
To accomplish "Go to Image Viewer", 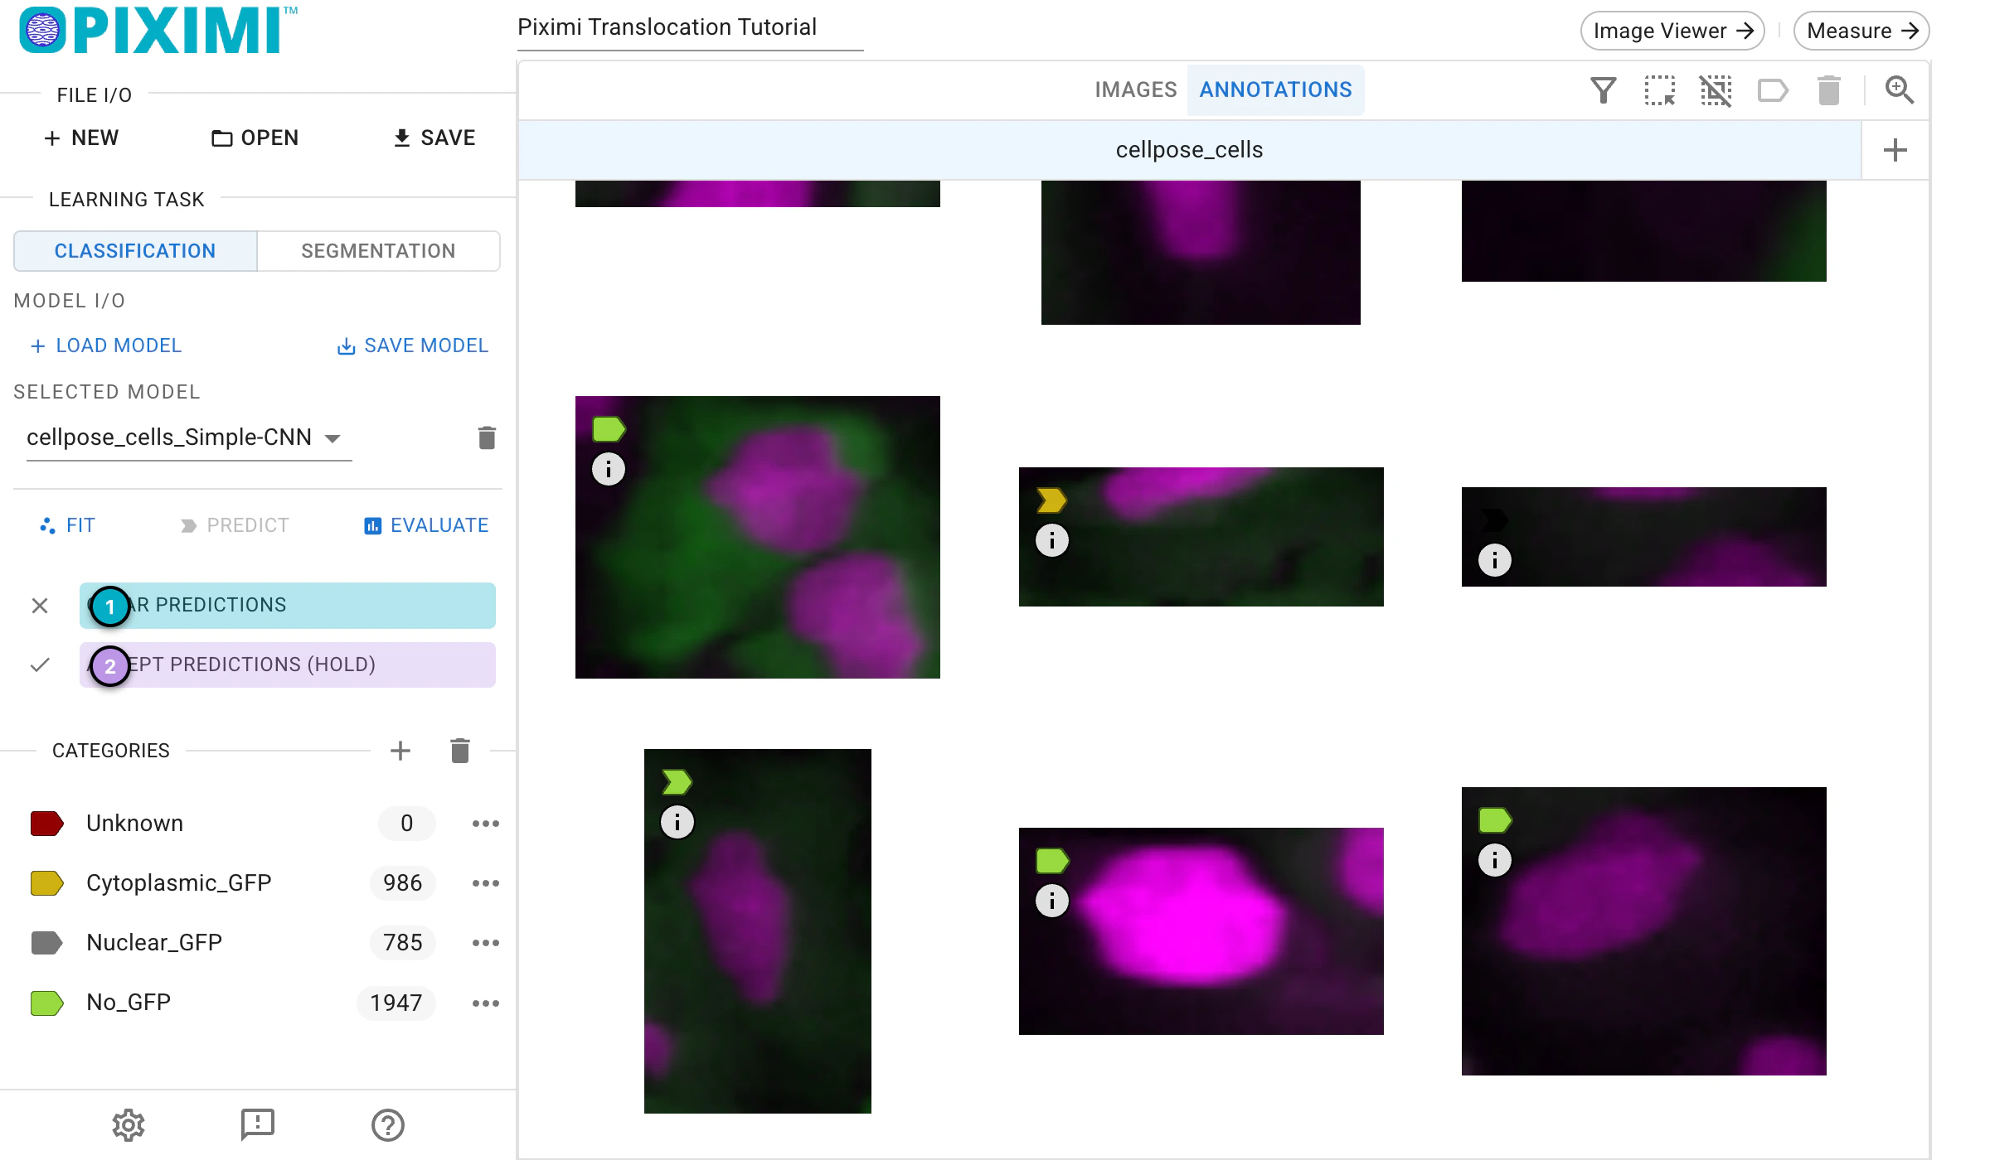I will [1672, 31].
